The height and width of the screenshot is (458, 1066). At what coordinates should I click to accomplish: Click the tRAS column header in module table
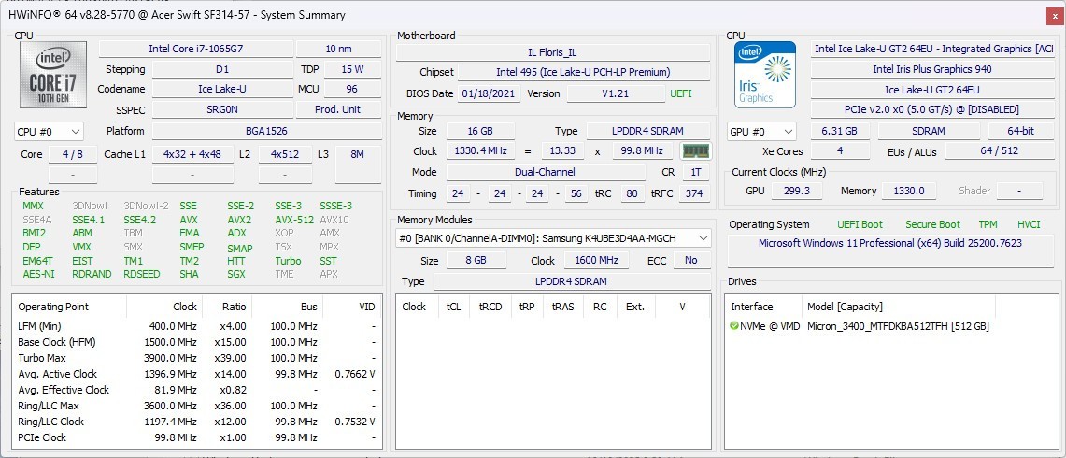click(563, 307)
